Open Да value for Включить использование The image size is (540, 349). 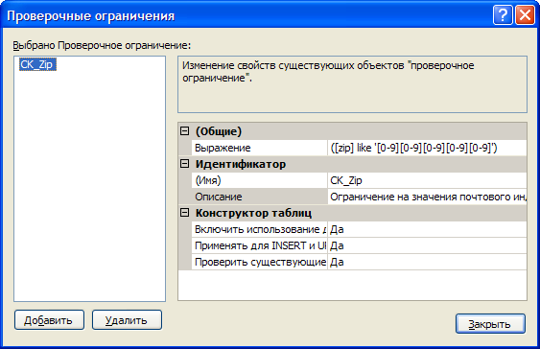click(427, 229)
